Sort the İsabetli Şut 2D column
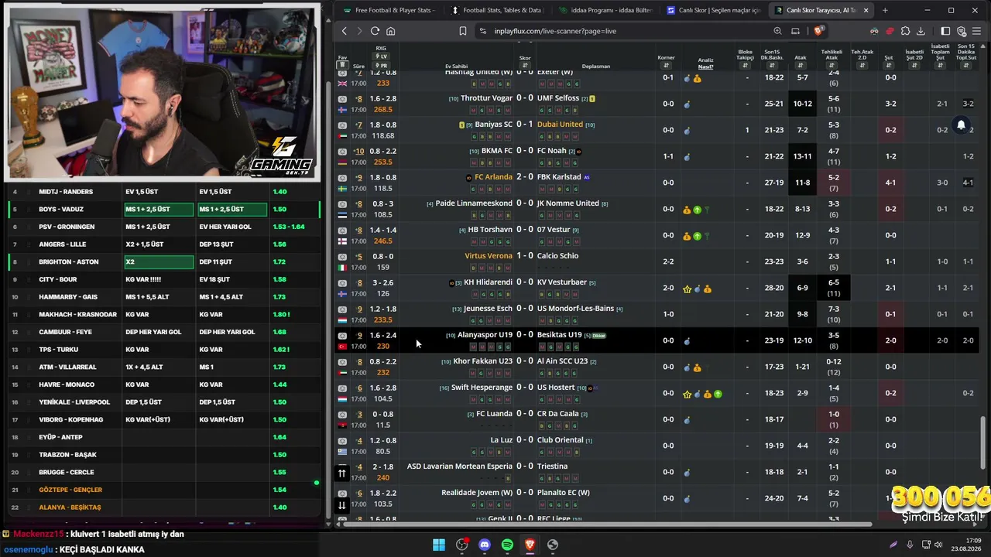 [x=914, y=66]
